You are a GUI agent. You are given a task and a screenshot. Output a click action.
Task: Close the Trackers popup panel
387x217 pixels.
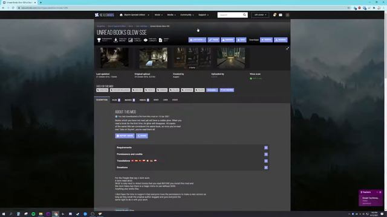coord(380,192)
